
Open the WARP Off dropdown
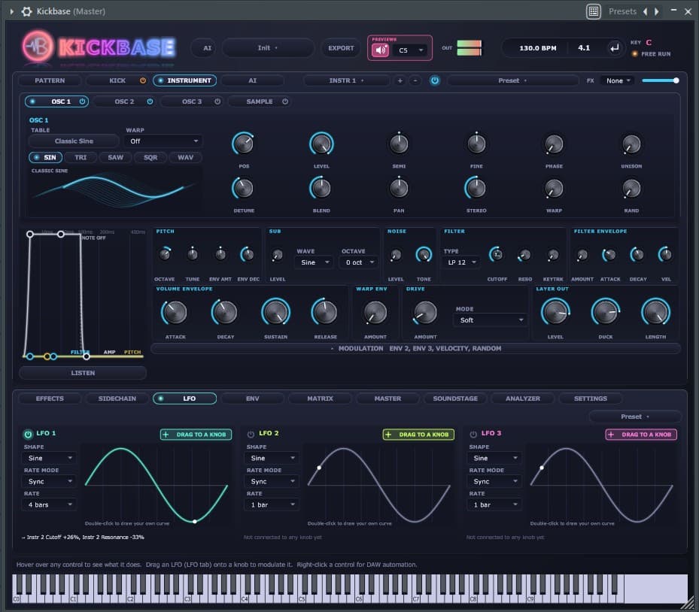[163, 141]
